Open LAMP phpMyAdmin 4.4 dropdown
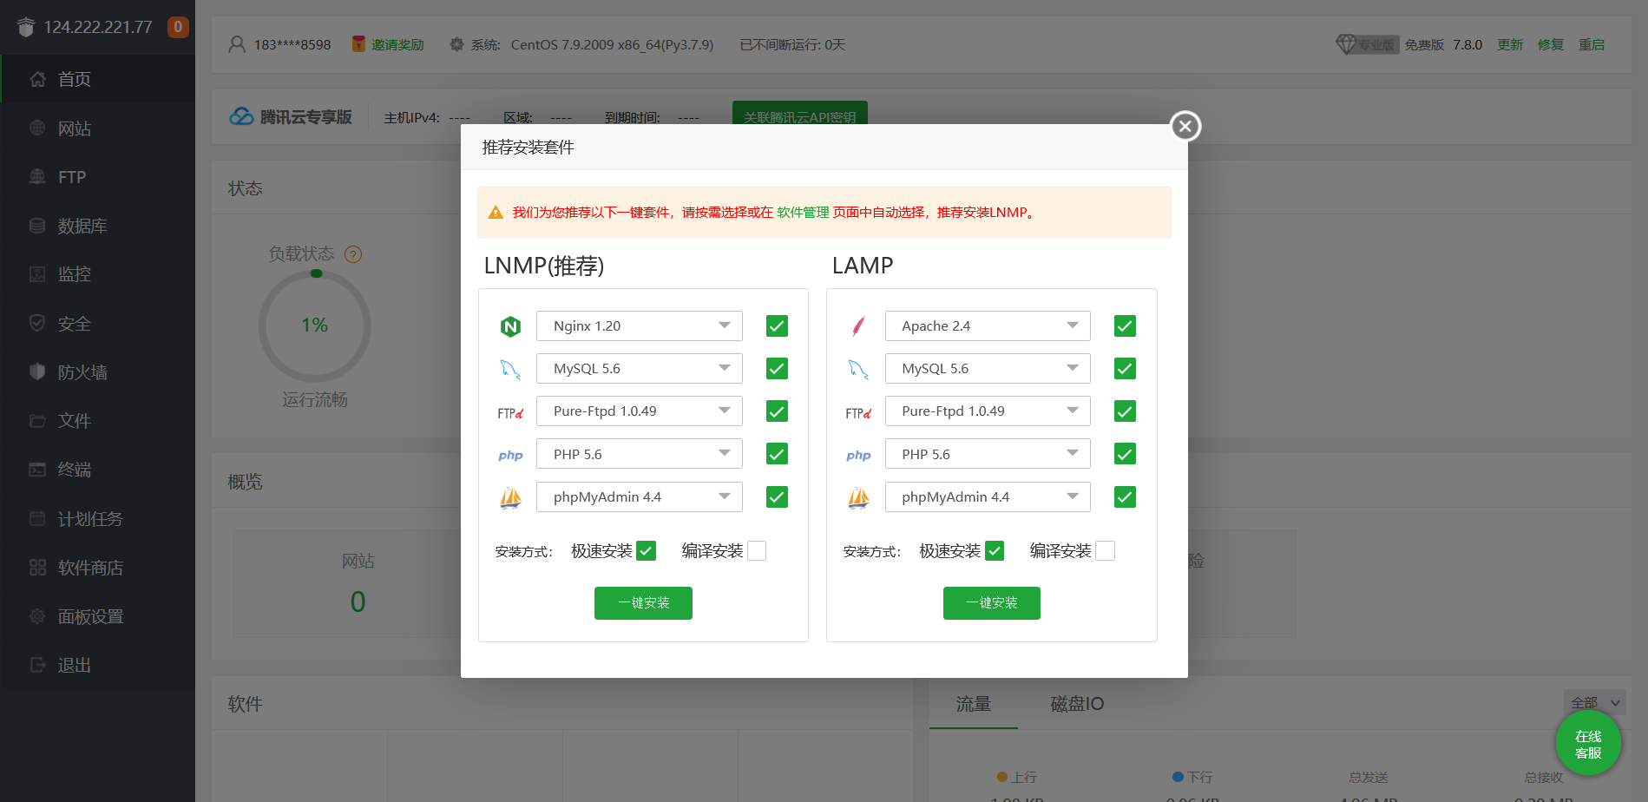1648x802 pixels. tap(988, 496)
